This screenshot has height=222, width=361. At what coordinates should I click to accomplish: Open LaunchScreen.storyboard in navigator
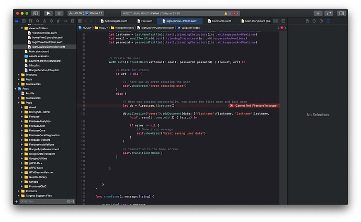pos(45,61)
